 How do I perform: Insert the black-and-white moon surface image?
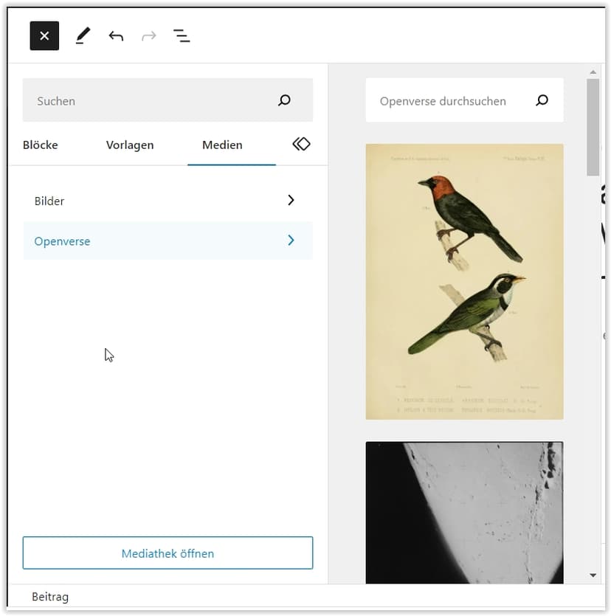click(x=464, y=512)
